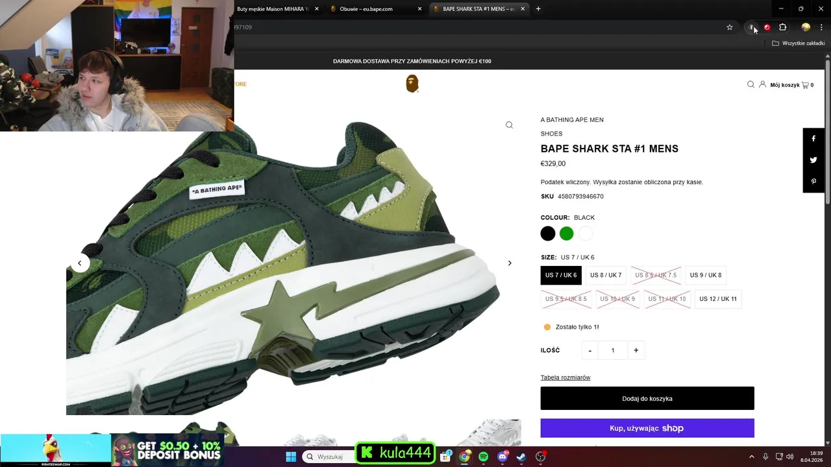Decrease quantity with minus button
Image resolution: width=831 pixels, height=467 pixels.
590,350
